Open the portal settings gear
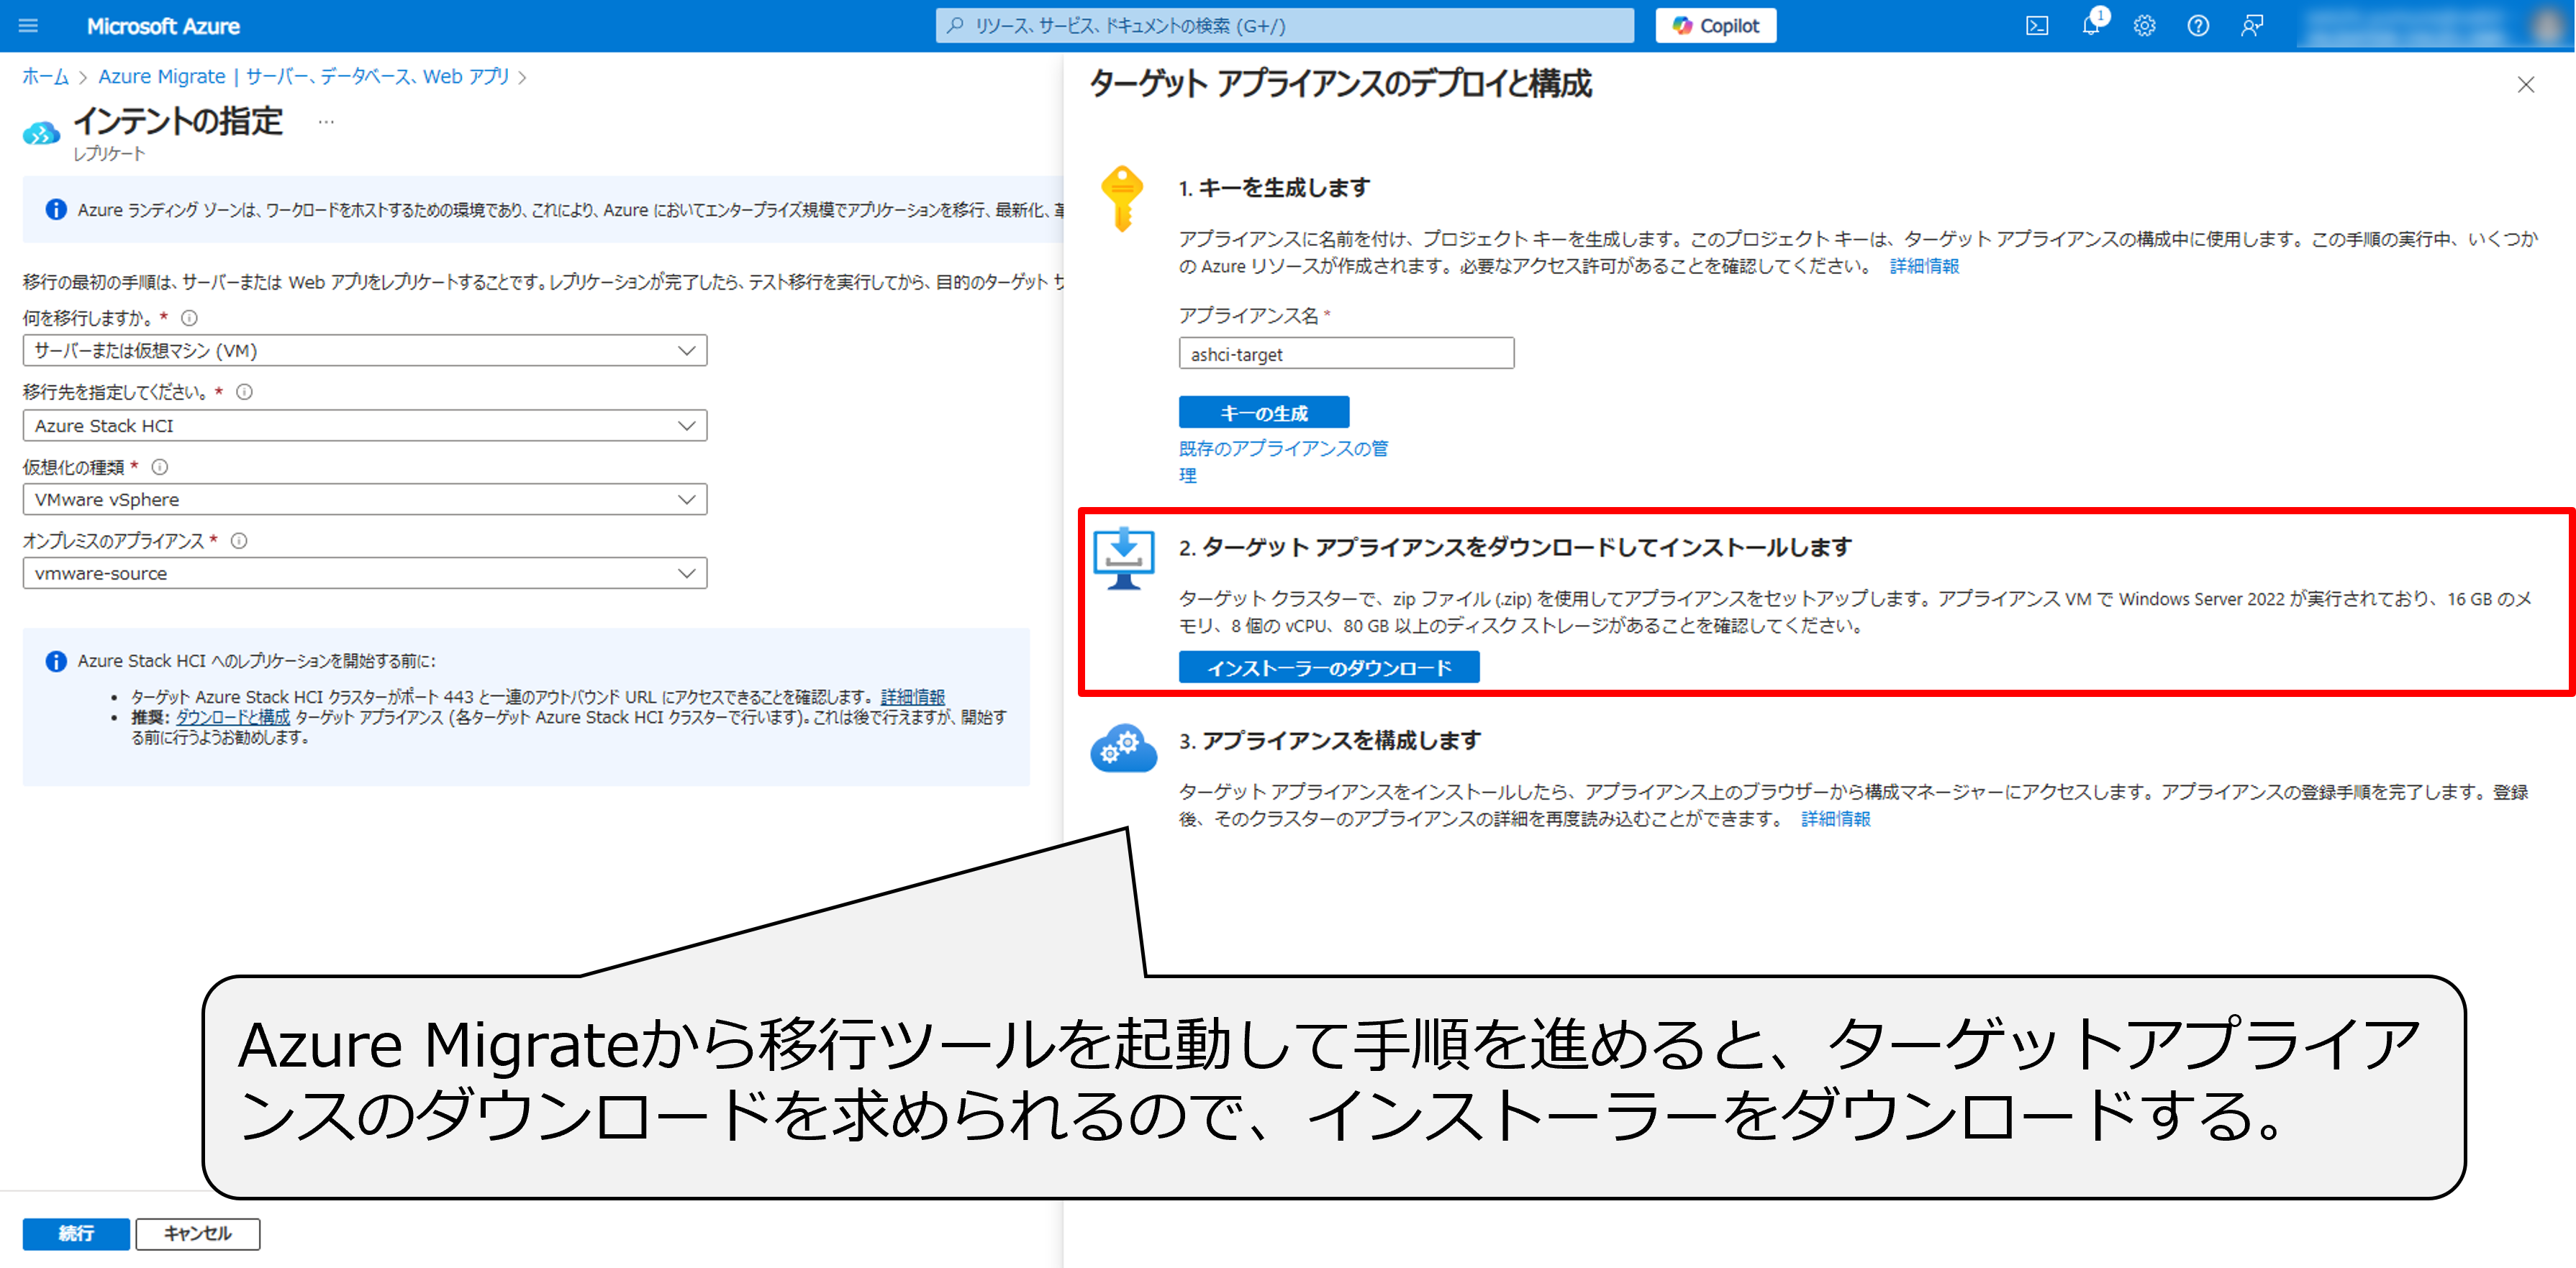 [2144, 26]
